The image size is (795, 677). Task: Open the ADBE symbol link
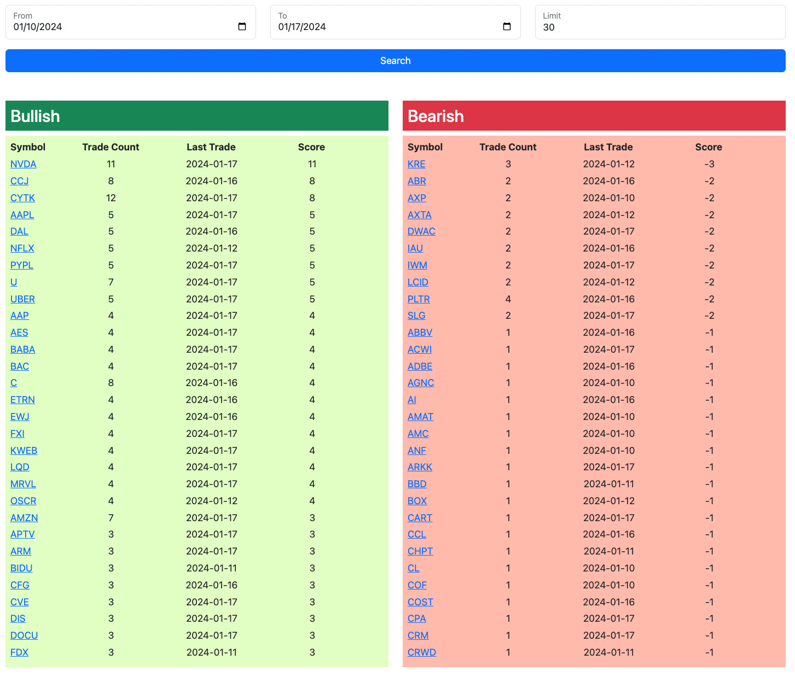(420, 366)
